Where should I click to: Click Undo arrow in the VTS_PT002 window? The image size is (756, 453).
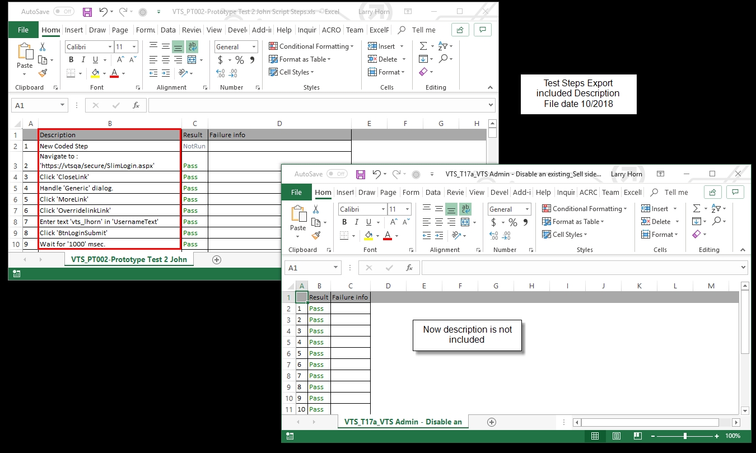pyautogui.click(x=103, y=12)
